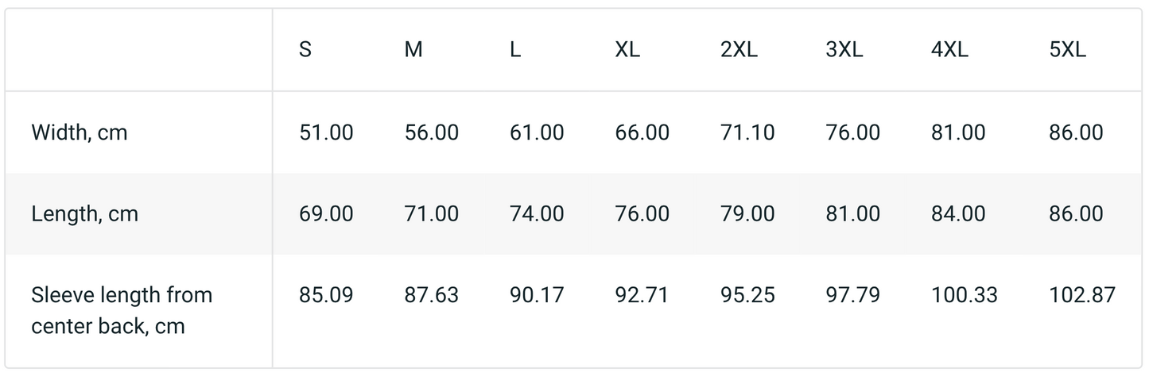Click the 5XL width cell showing 86.00
This screenshot has height=376, width=1149.
1076,132
